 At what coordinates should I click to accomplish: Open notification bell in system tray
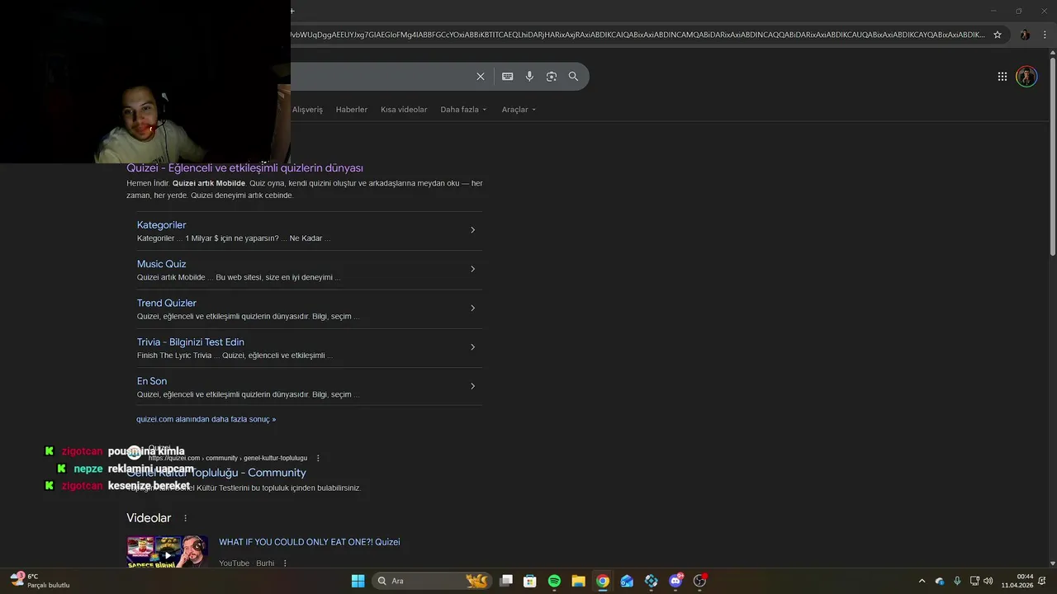[1041, 581]
